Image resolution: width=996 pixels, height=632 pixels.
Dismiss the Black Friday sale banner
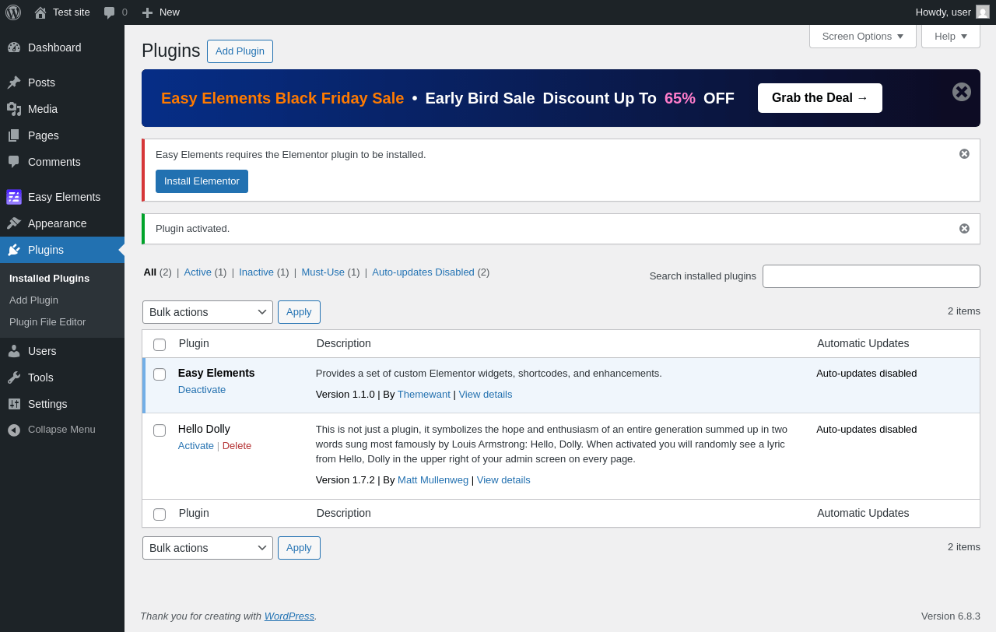click(962, 92)
